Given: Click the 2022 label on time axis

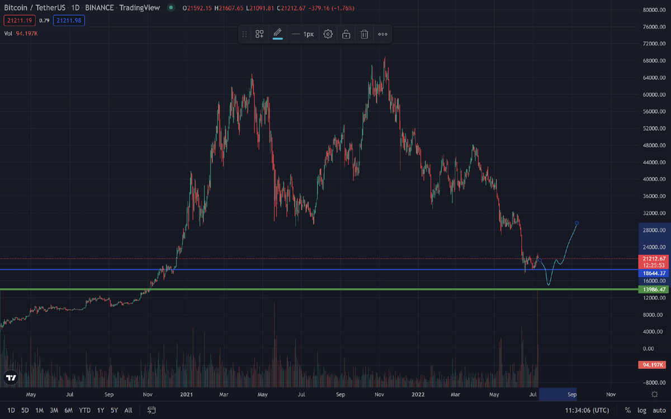Looking at the screenshot, I should pyautogui.click(x=419, y=394).
